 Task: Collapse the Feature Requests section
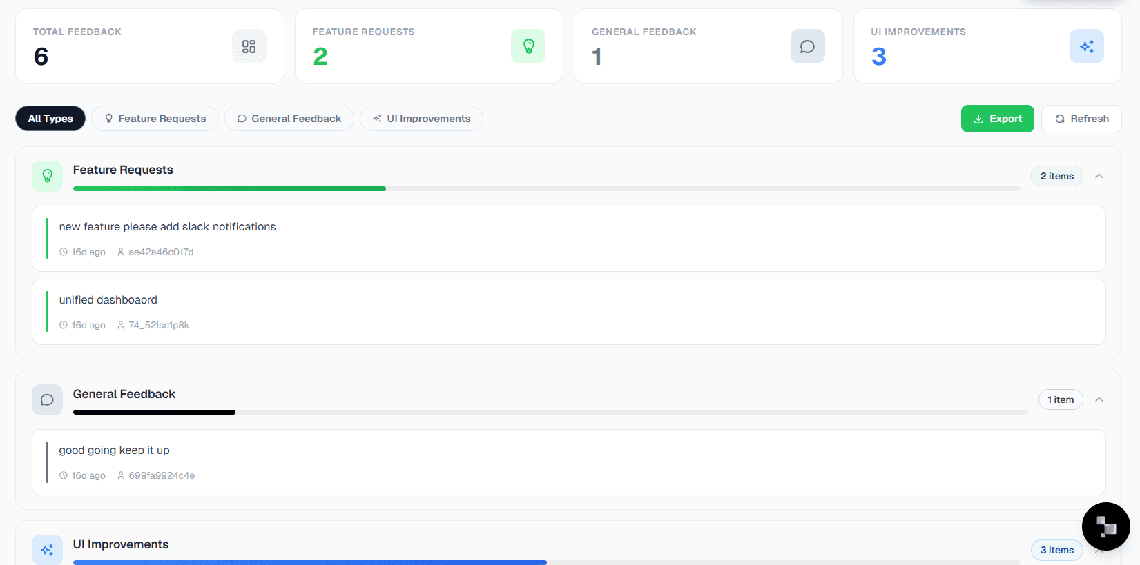pyautogui.click(x=1099, y=176)
